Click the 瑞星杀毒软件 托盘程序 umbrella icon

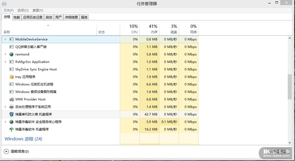click(x=12, y=129)
